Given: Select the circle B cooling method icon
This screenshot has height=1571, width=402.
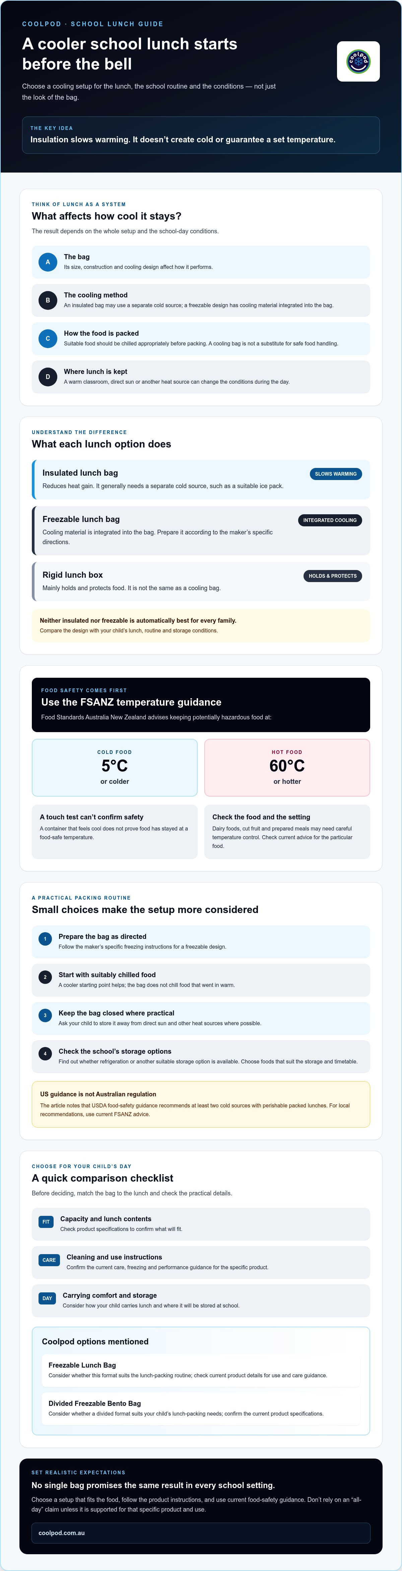Looking at the screenshot, I should 48,300.
